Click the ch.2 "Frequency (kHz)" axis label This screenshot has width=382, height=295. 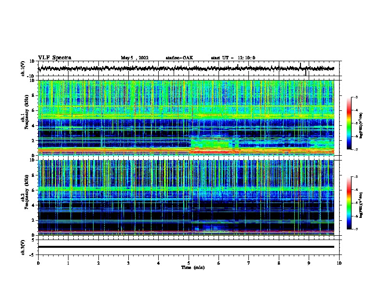[27, 192]
